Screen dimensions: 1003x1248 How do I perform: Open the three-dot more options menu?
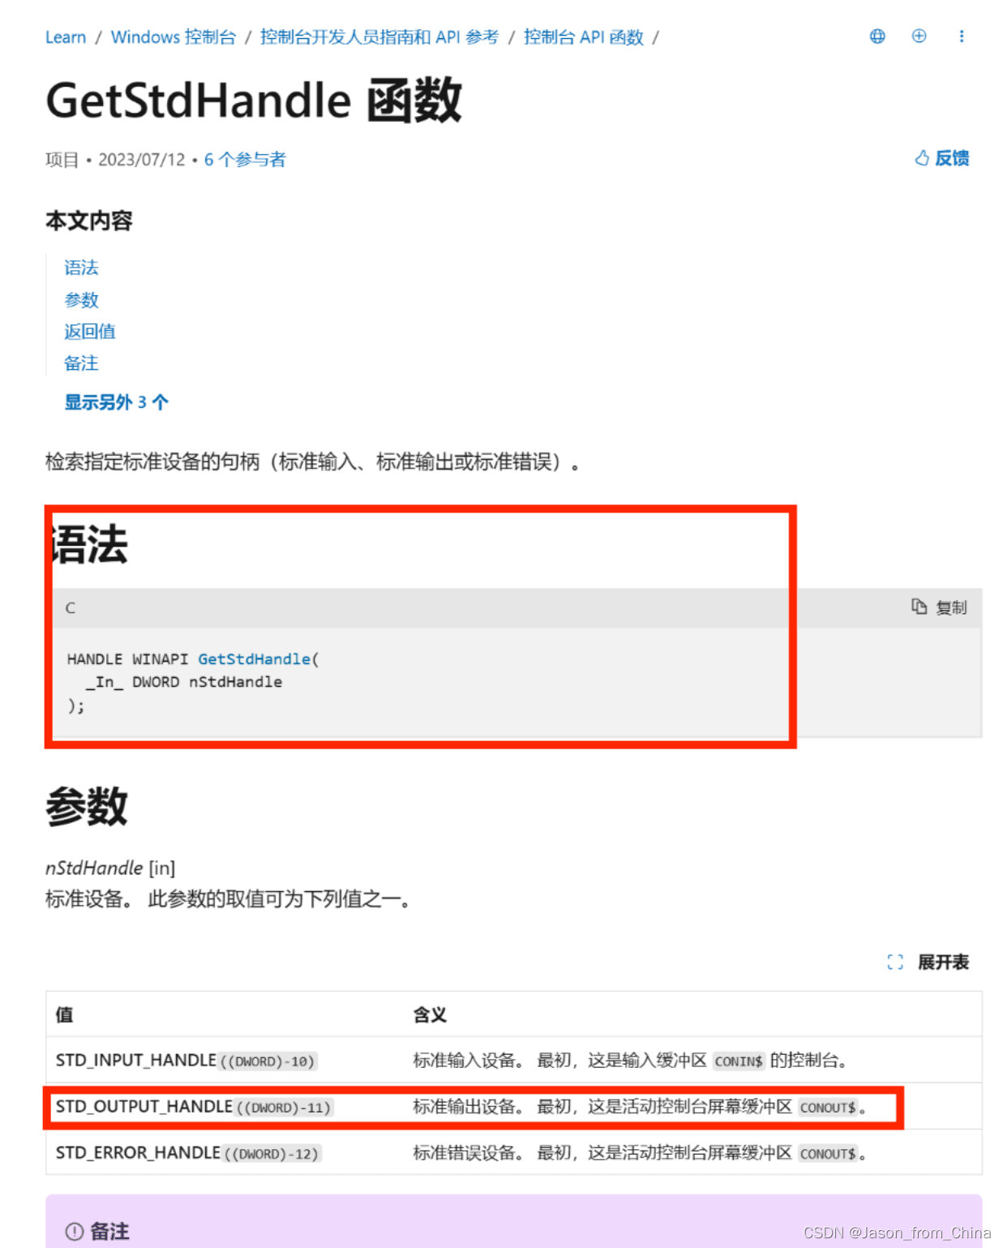point(962,36)
